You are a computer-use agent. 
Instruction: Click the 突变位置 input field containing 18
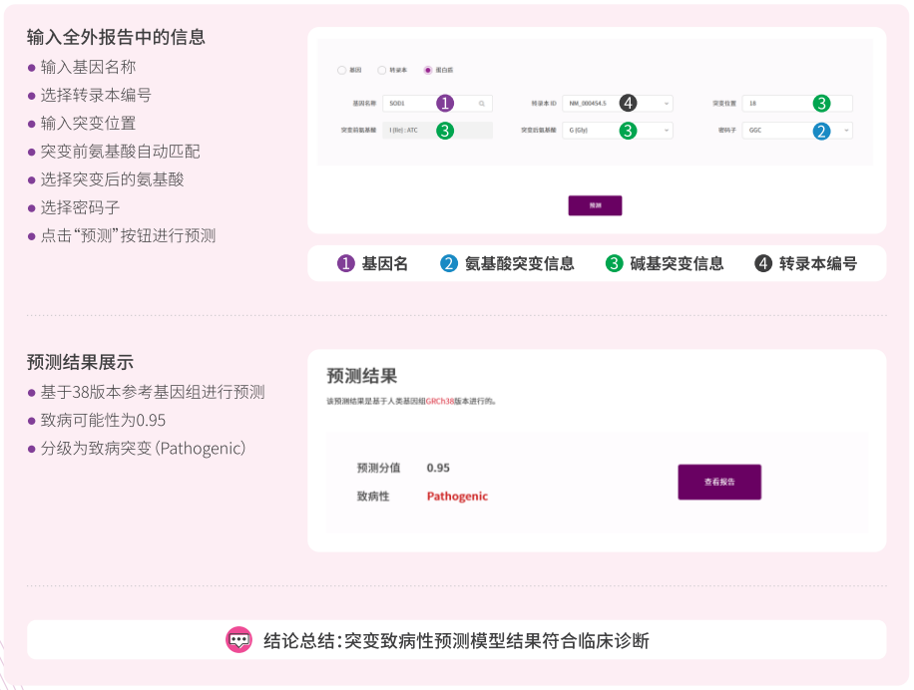click(778, 103)
